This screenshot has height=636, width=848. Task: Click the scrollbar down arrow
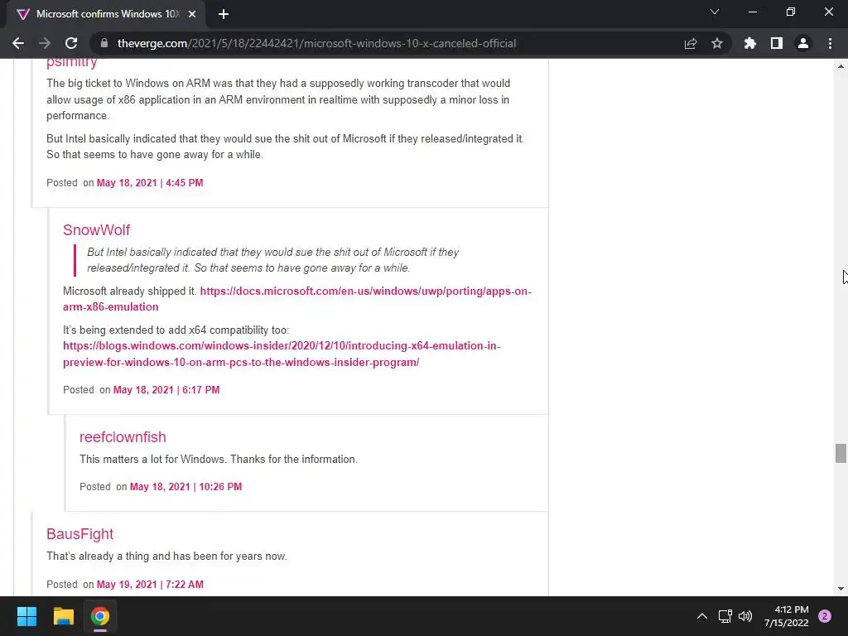(x=841, y=589)
